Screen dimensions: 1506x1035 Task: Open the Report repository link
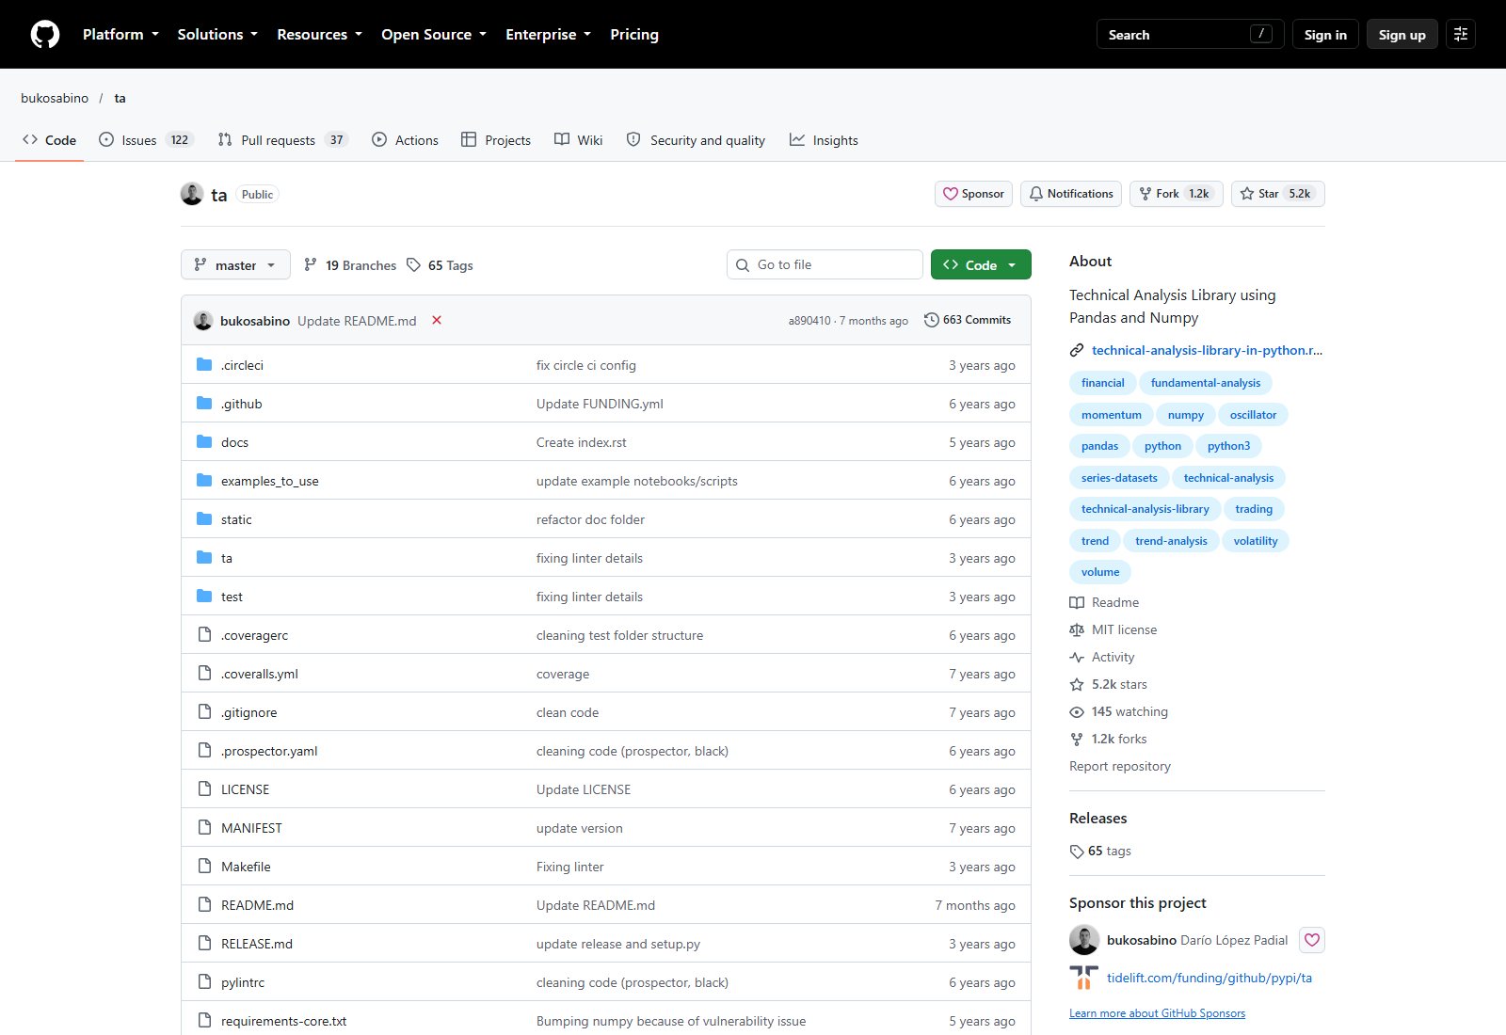[x=1120, y=766]
